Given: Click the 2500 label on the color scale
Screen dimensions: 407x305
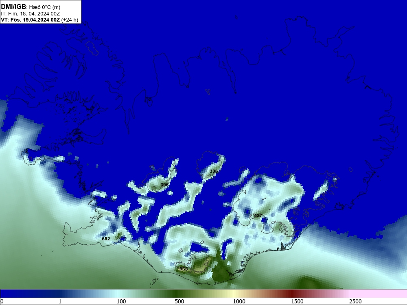Looking at the screenshot, I should tap(355, 301).
